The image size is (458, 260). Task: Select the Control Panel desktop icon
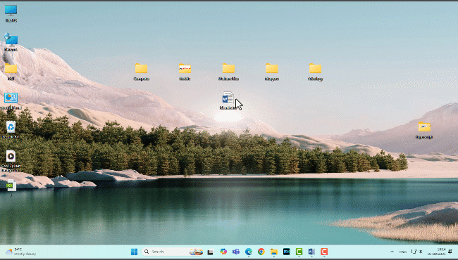11,100
